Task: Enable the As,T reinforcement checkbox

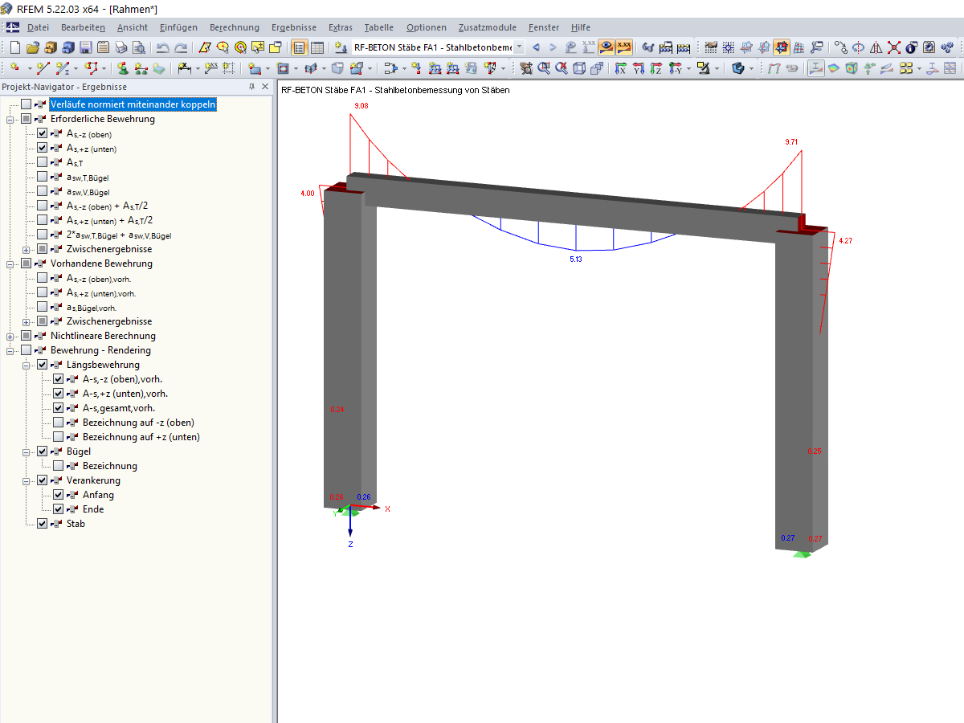Action: click(42, 162)
